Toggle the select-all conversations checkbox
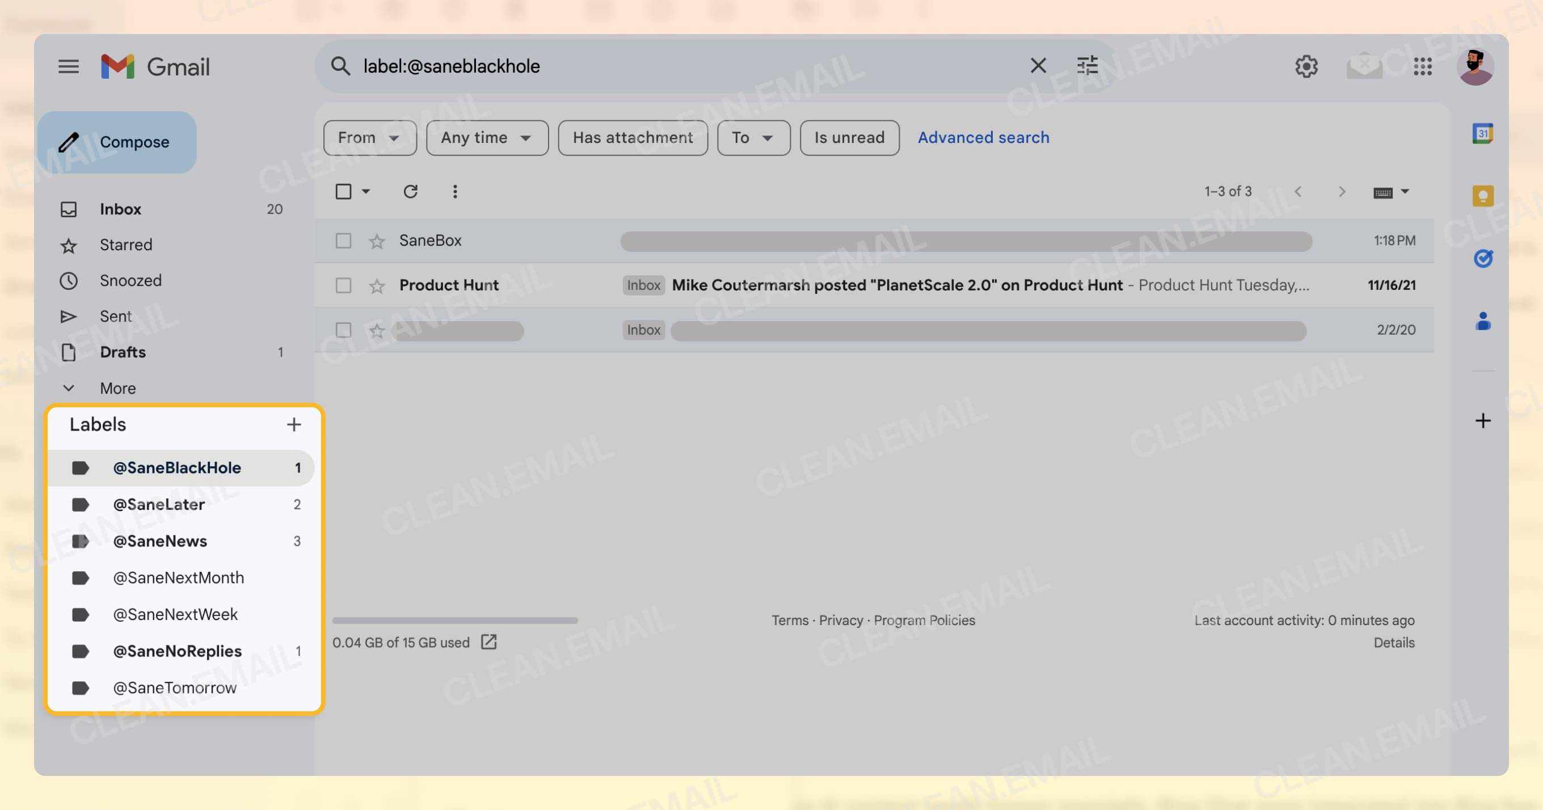Viewport: 1543px width, 810px height. click(x=343, y=191)
